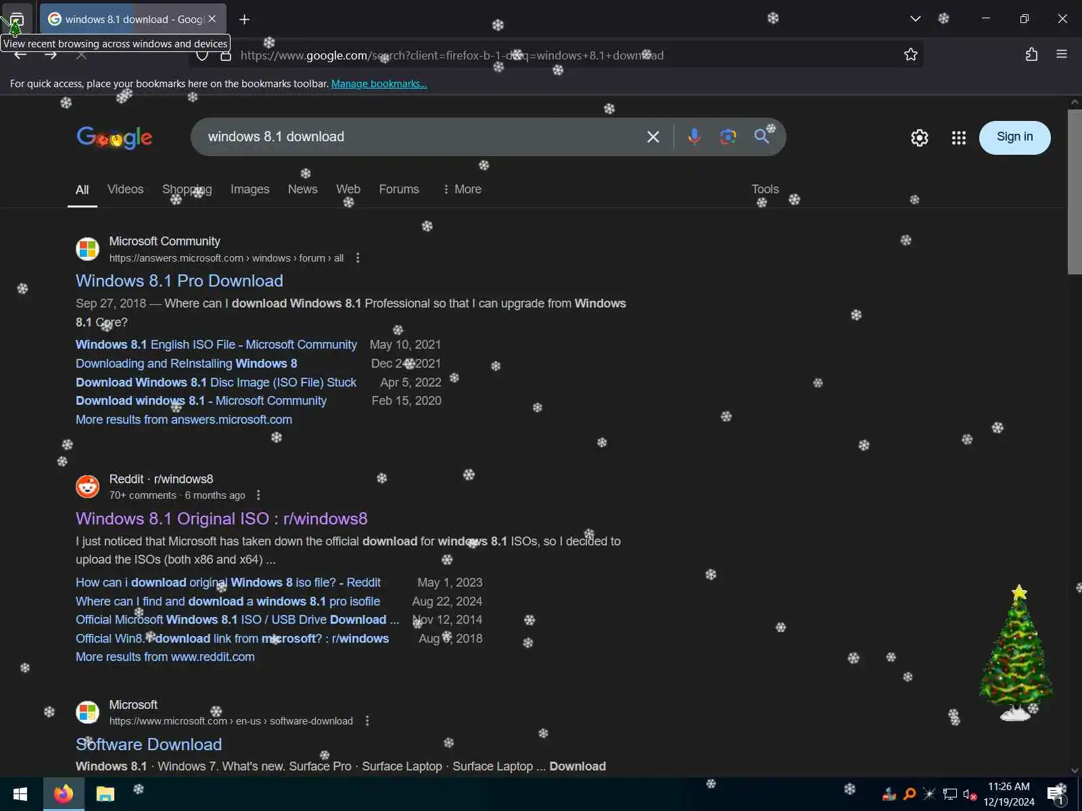Click the Microsoft Community favicon

coord(87,249)
